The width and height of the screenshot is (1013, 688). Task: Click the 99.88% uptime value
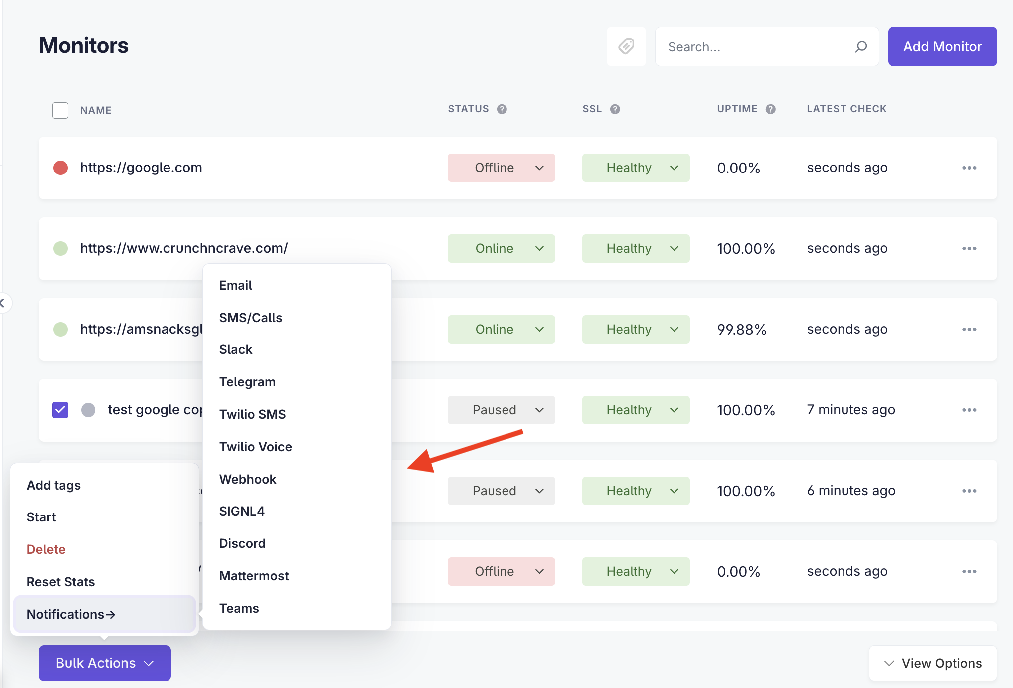coord(741,330)
